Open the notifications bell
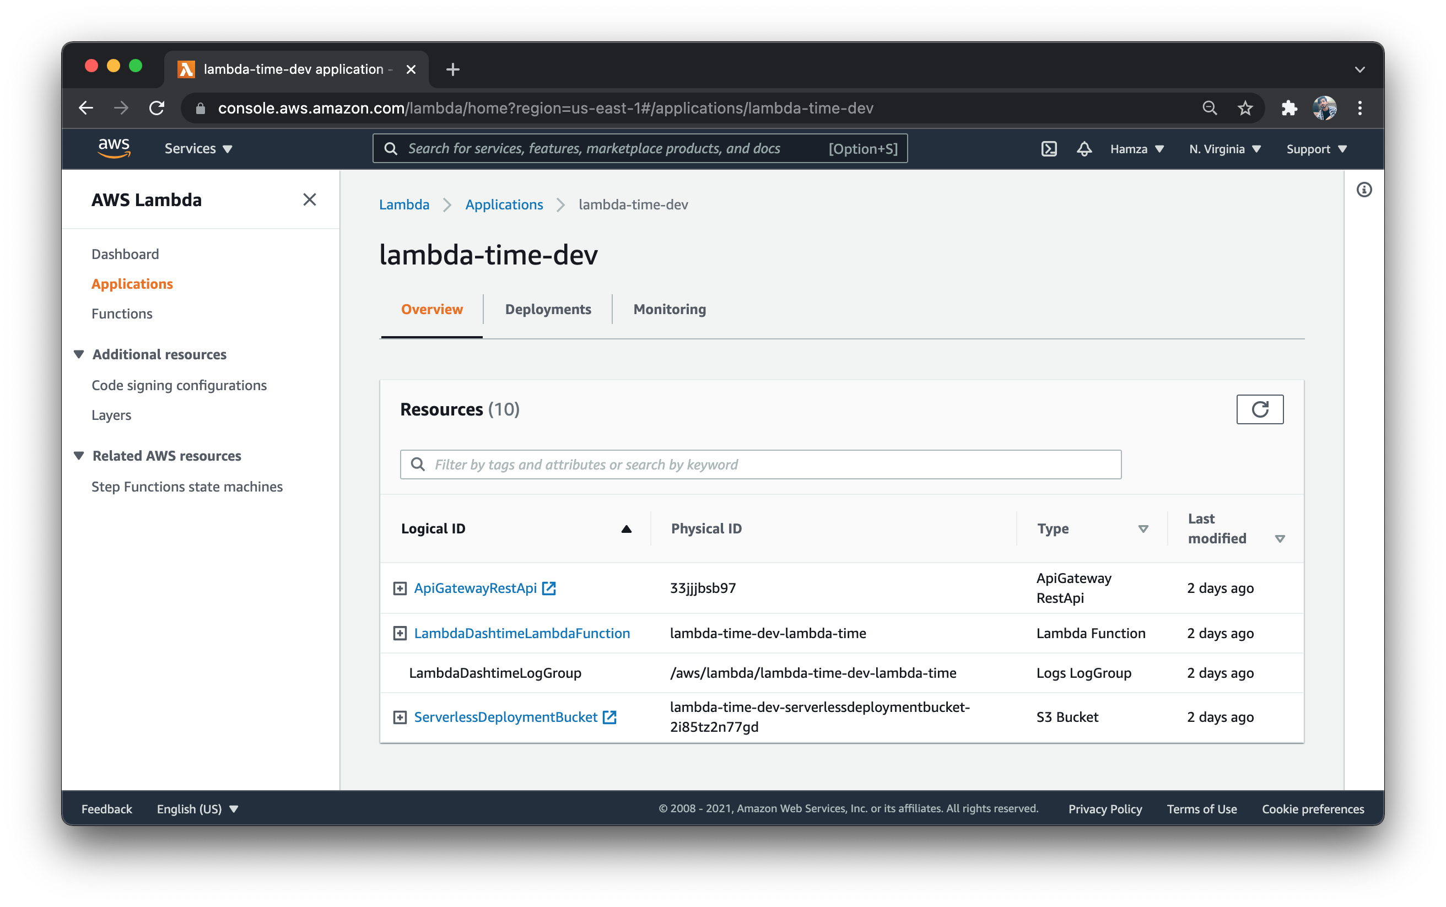 [x=1084, y=149]
